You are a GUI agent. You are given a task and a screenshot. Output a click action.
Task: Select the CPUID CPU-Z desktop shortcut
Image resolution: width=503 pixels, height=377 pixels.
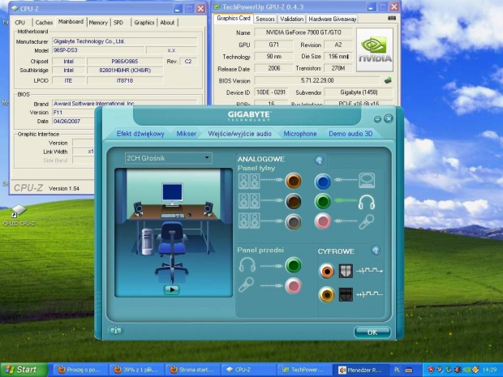point(19,216)
